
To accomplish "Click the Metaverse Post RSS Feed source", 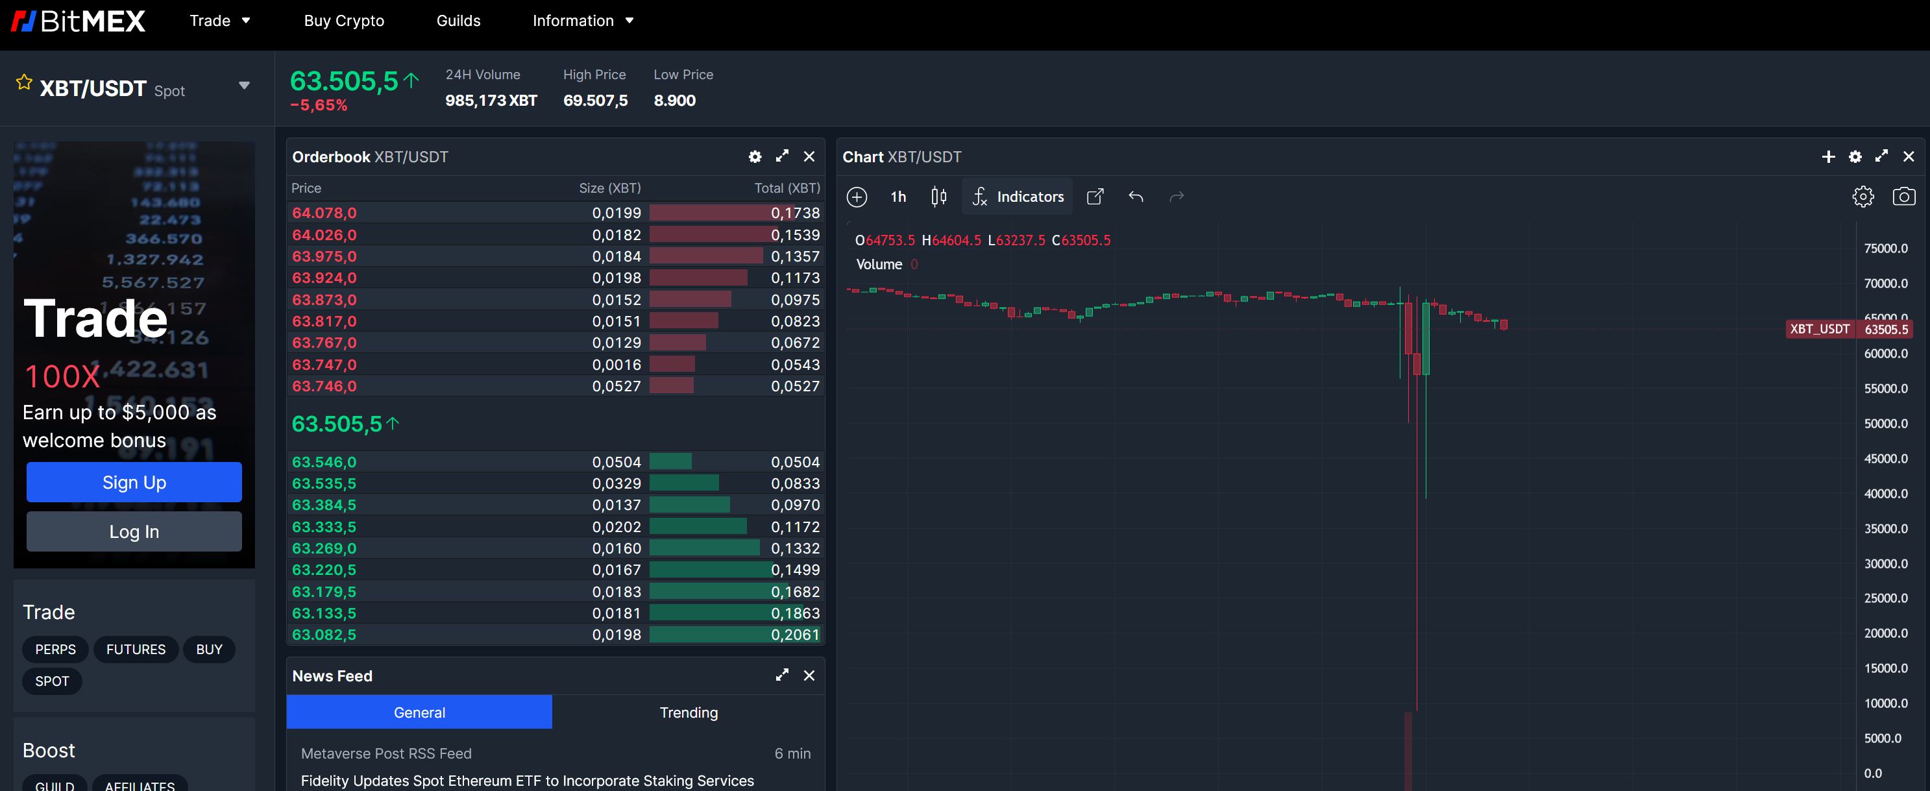I will click(386, 753).
